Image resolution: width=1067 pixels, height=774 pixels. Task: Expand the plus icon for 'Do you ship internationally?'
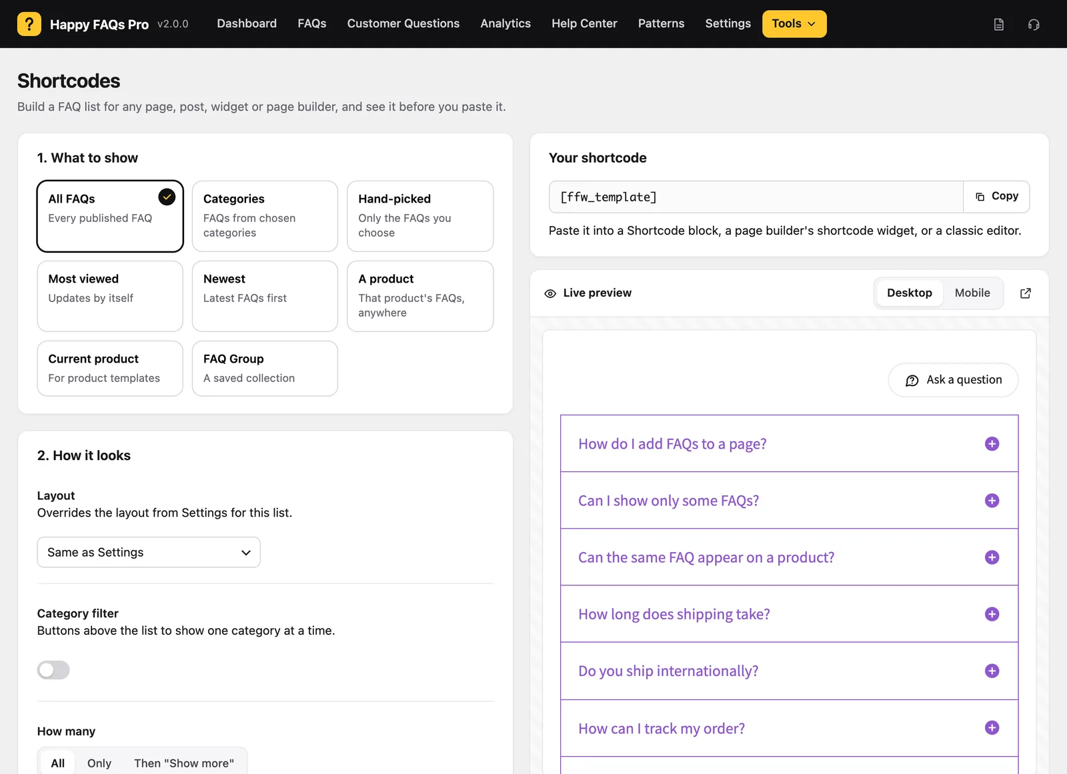tap(992, 671)
